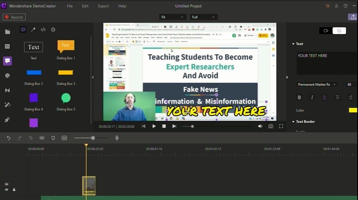Select the shape circle annotation category

tap(53, 30)
